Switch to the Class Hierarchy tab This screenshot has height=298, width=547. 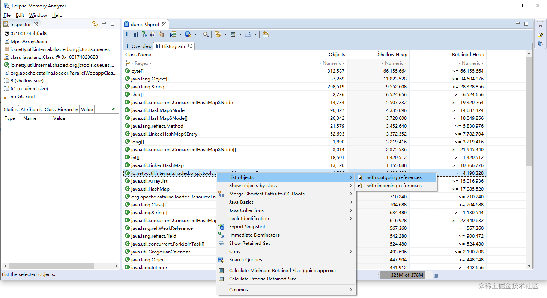[x=61, y=110]
